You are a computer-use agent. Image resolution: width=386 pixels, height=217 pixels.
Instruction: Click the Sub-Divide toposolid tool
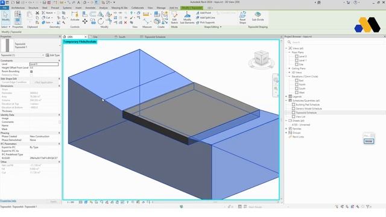[x=258, y=16]
